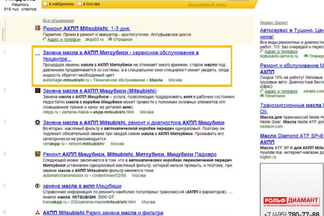Open result "Замена масла в АКПП Mitsubishi, ремонт и диагностика"

click(133, 123)
